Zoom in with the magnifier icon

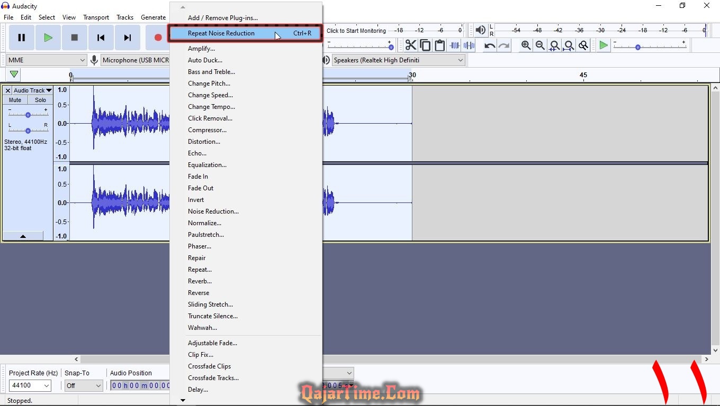526,45
